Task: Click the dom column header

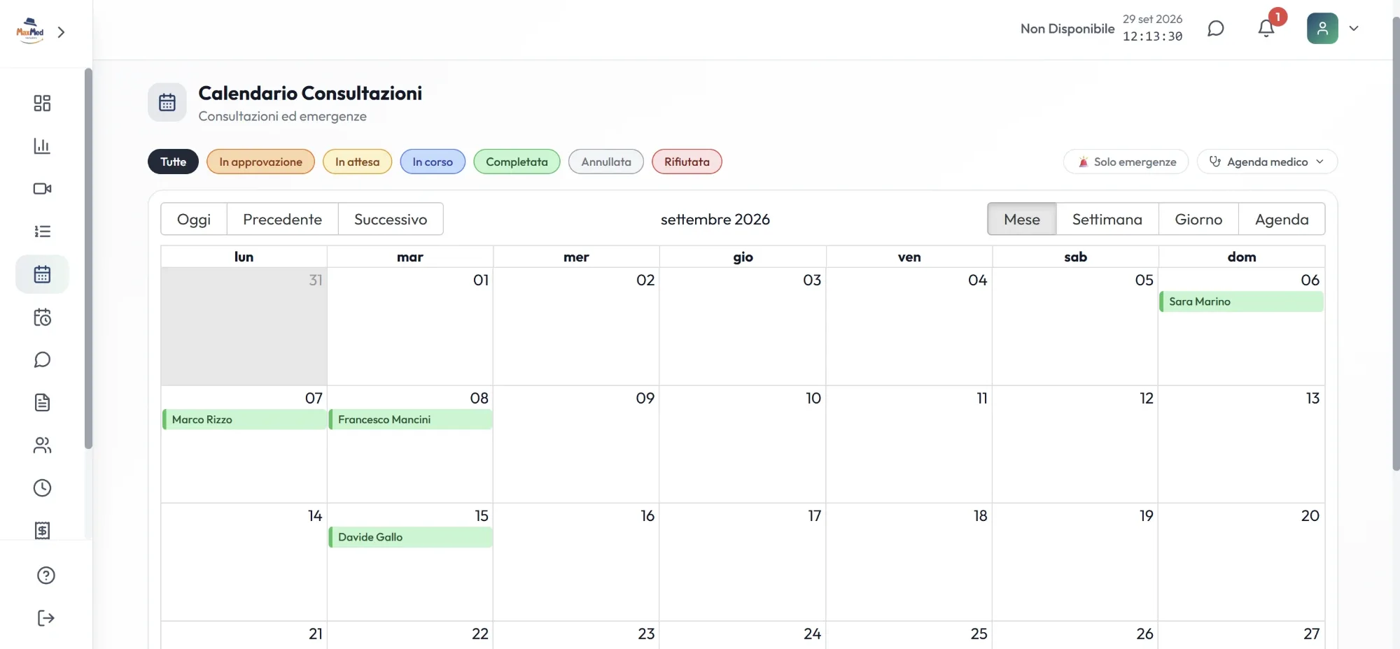Action: pyautogui.click(x=1242, y=257)
